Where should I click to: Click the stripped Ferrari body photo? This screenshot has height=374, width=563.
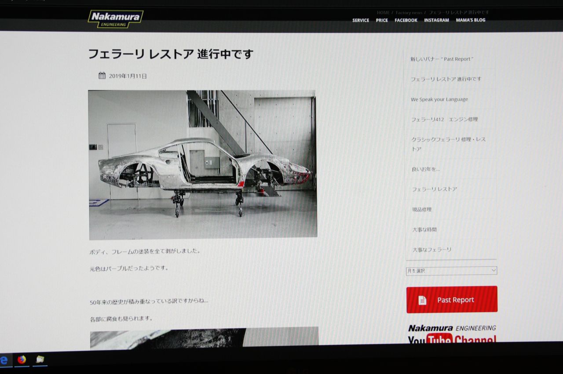pos(202,164)
